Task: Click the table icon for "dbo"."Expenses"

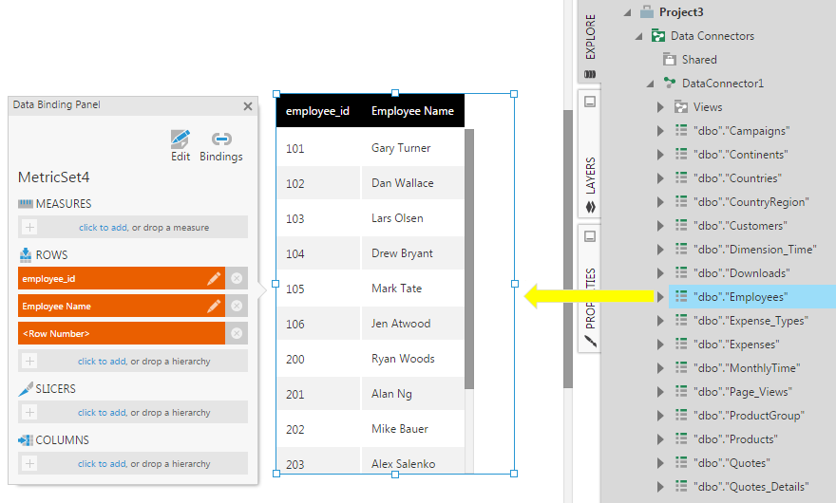Action: tap(681, 344)
